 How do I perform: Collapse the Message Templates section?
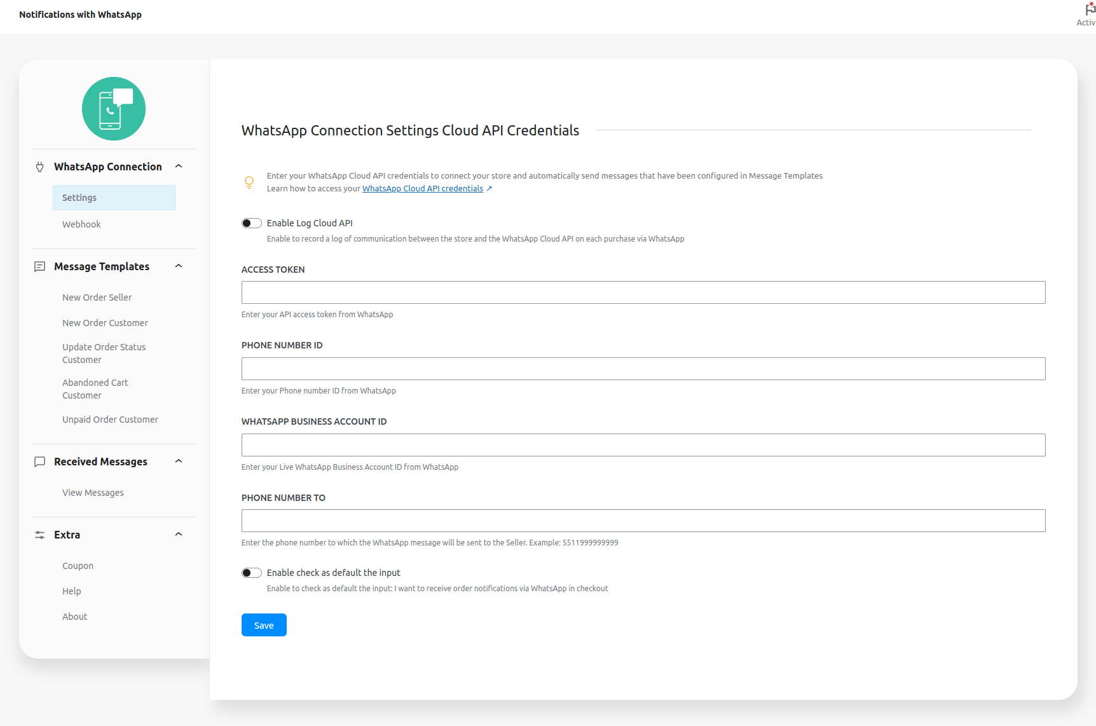(x=178, y=266)
